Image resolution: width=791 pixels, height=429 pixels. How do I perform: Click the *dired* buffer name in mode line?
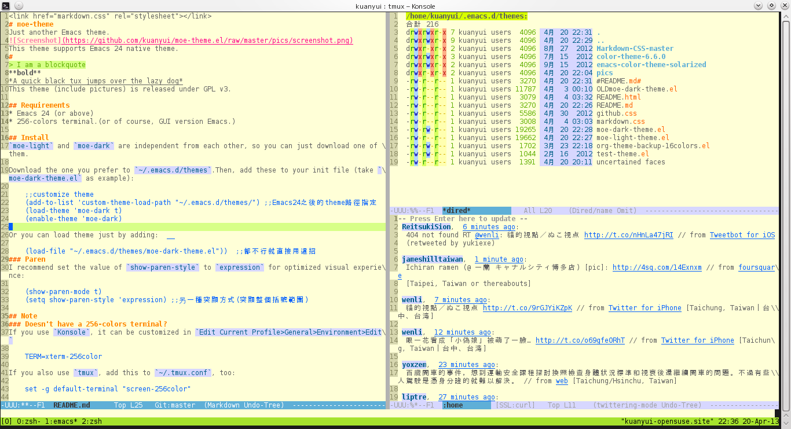coord(457,211)
